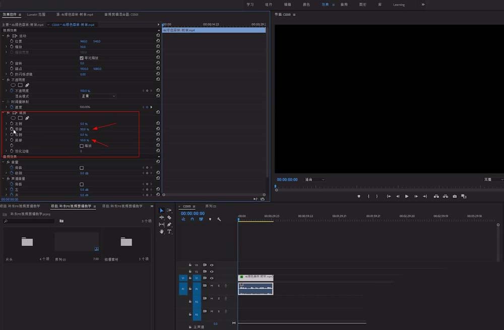Go to In point
The height and width of the screenshot is (330, 504).
click(x=389, y=196)
